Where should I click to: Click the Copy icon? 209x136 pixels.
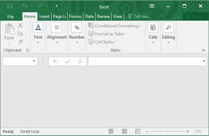tap(20, 34)
